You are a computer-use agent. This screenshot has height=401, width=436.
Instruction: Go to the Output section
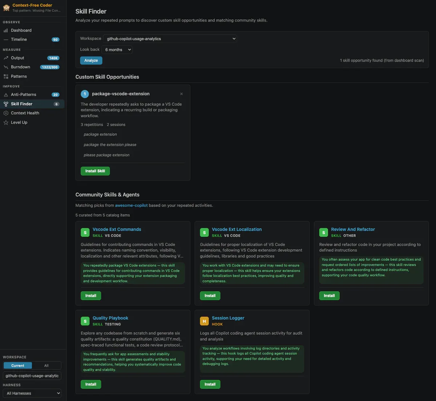tap(33, 58)
